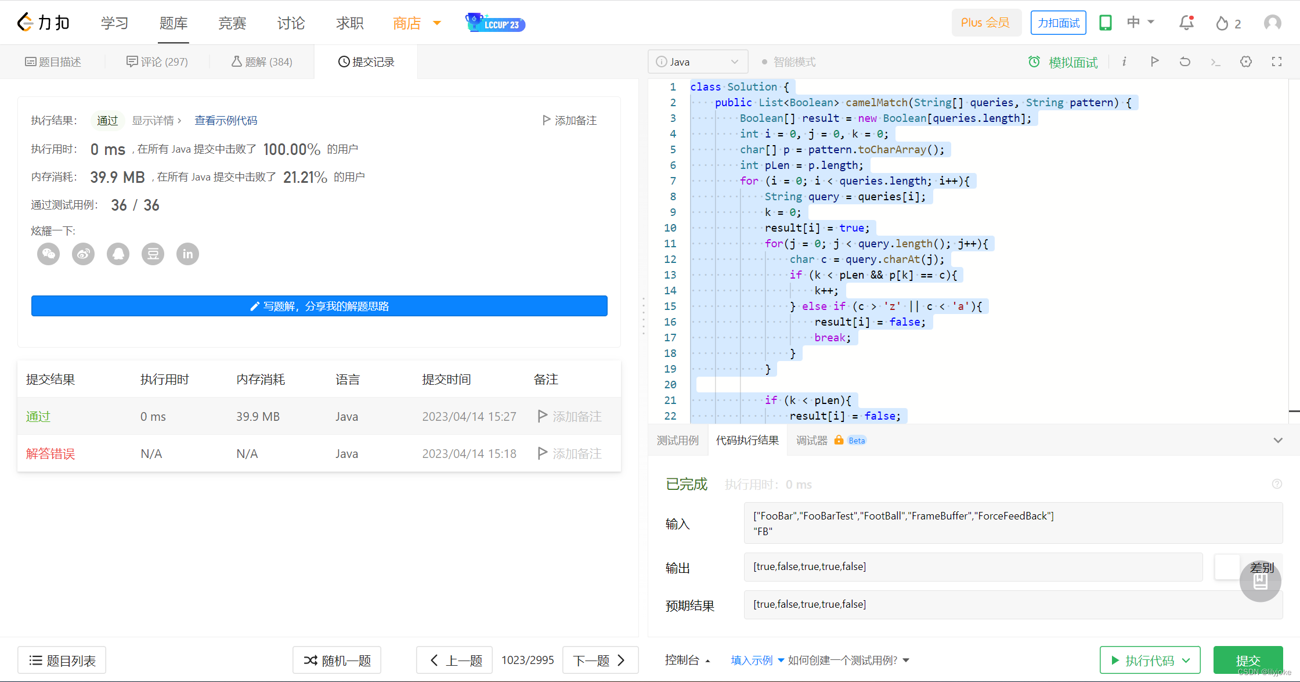Image resolution: width=1300 pixels, height=682 pixels.
Task: Collapse the result panel chevron
Action: click(1277, 440)
